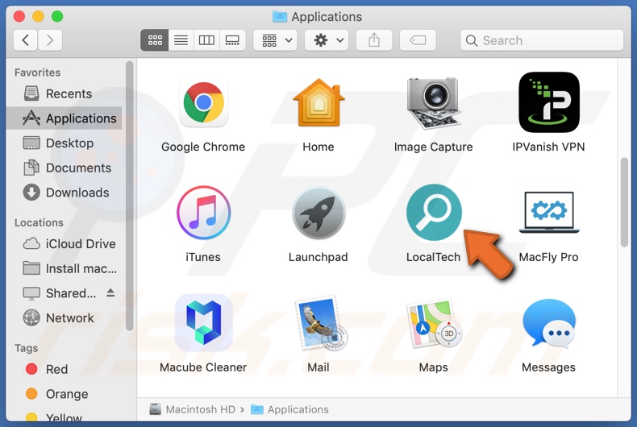Select the LocalTech magnifier app icon
Image resolution: width=637 pixels, height=427 pixels.
[434, 212]
